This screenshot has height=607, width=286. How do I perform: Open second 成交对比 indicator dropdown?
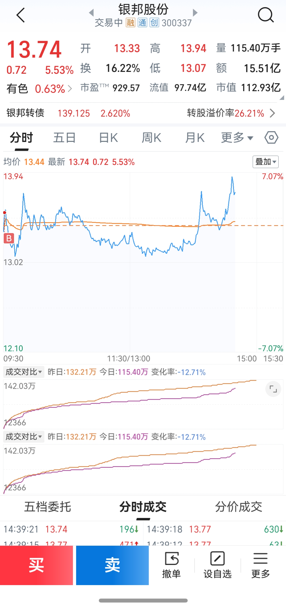point(24,437)
